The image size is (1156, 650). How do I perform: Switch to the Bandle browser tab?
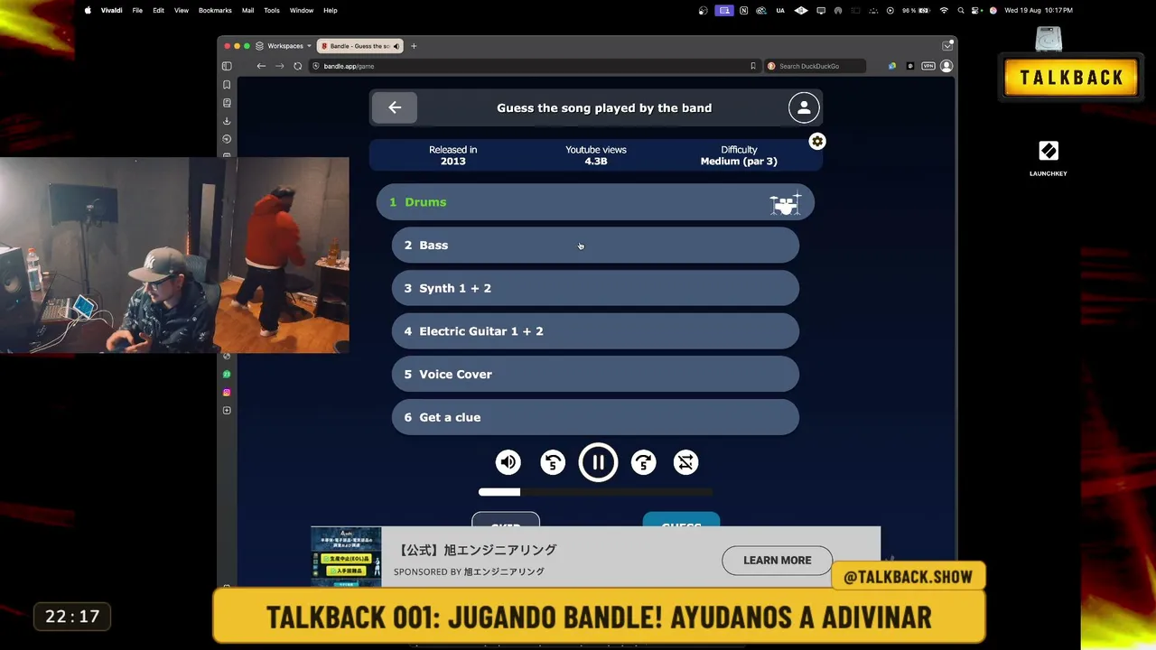point(360,46)
